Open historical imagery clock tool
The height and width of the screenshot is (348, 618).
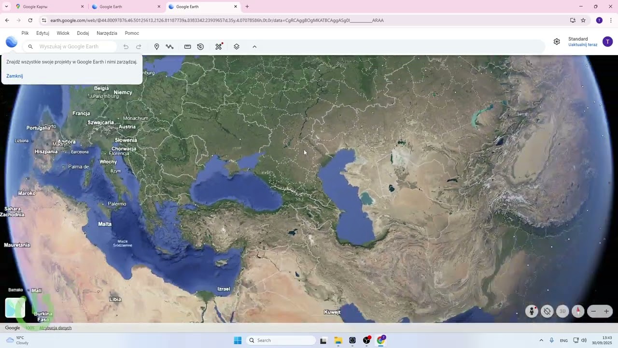click(200, 47)
